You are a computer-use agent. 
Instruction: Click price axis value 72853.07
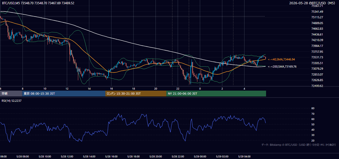317,74
